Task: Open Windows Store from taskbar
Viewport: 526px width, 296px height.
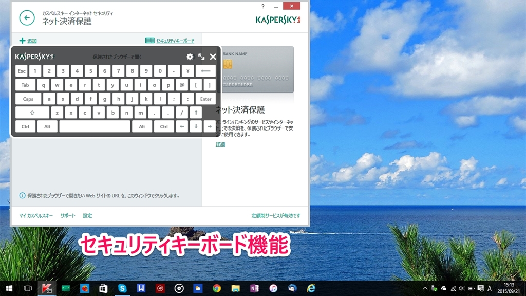Action: point(103,288)
